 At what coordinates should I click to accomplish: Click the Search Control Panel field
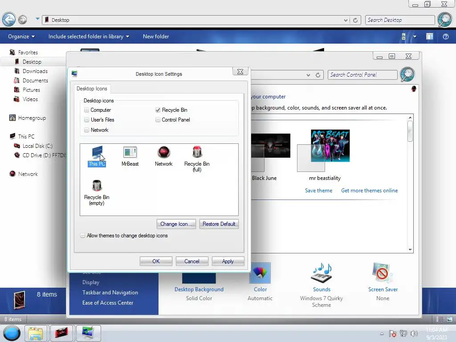pos(362,75)
